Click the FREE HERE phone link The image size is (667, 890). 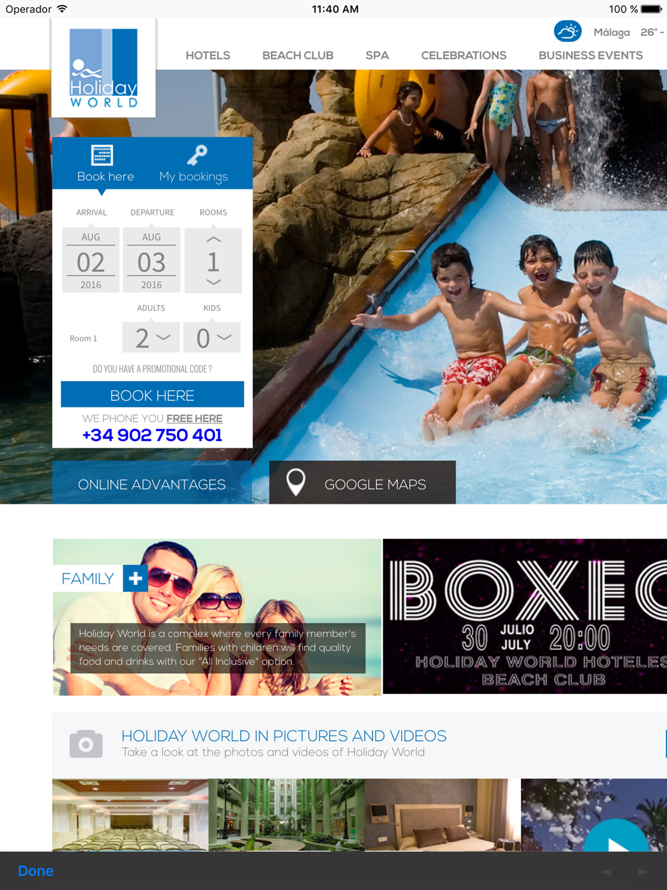(x=194, y=418)
